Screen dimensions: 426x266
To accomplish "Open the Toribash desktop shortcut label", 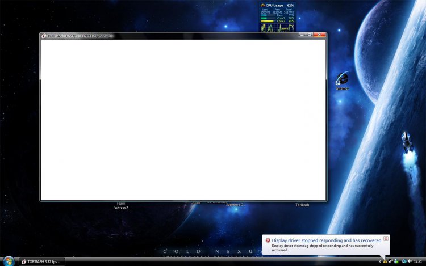I will tap(302, 205).
